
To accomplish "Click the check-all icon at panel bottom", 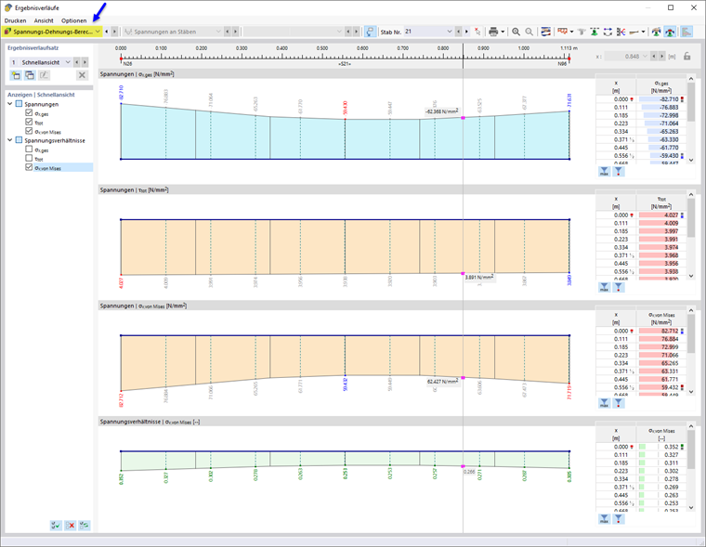I will pos(56,525).
